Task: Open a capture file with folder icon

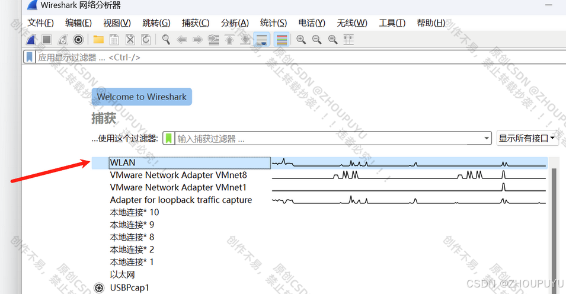Action: tap(98, 39)
